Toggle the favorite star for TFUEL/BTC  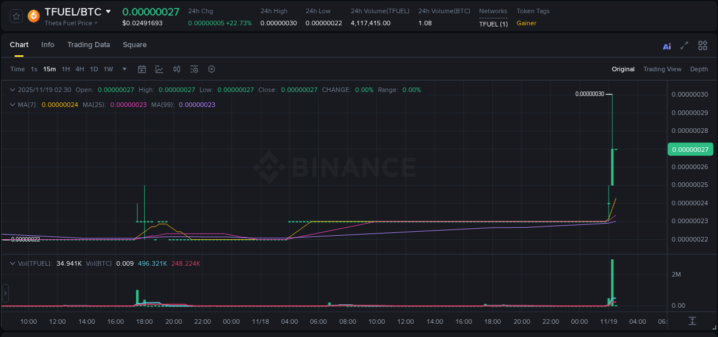coord(16,16)
